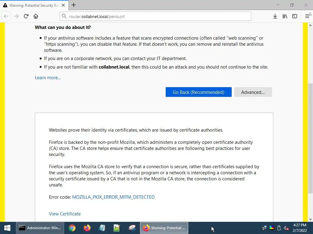Click the colorful display tray icon

tap(272, 228)
